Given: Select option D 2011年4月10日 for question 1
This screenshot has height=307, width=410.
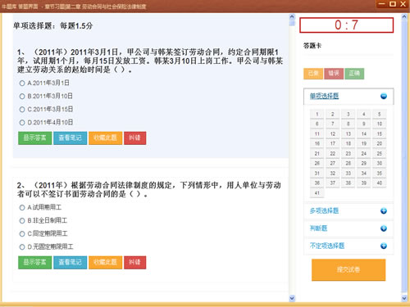Looking at the screenshot, I should click(x=22, y=123).
